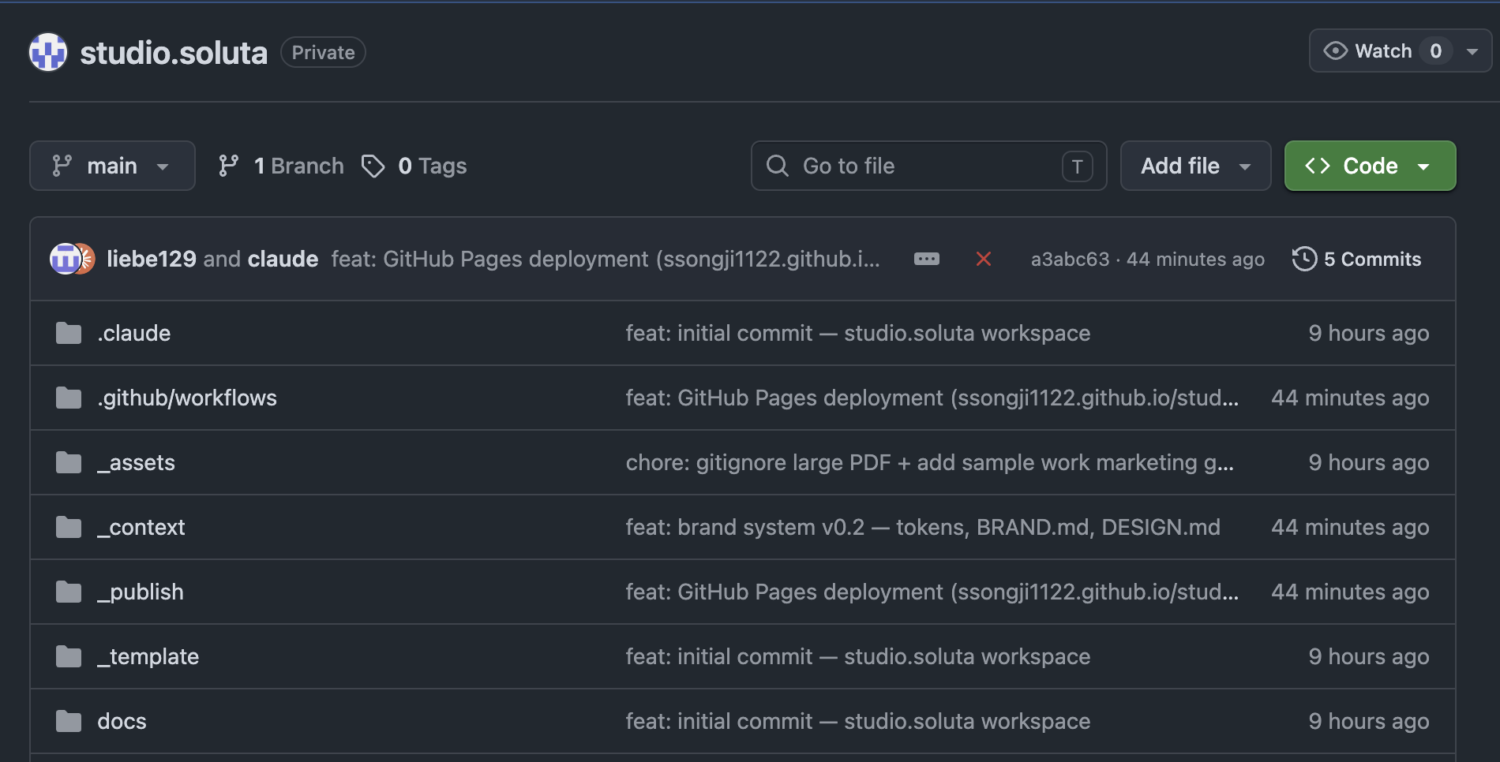This screenshot has width=1500, height=762.
Task: Click the T keyboard shortcut hint
Action: (x=1078, y=166)
